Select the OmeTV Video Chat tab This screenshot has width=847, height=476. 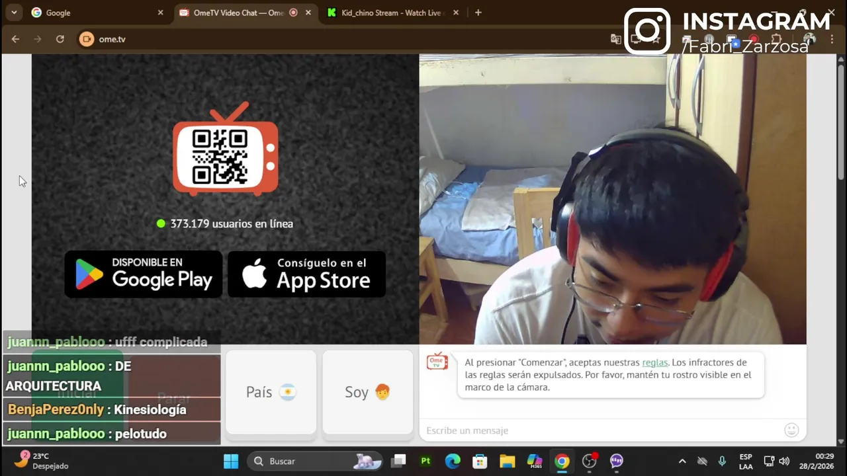pos(245,13)
